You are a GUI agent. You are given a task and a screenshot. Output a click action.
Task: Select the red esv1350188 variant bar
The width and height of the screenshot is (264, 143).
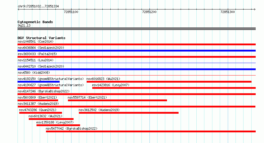tap(58, 125)
